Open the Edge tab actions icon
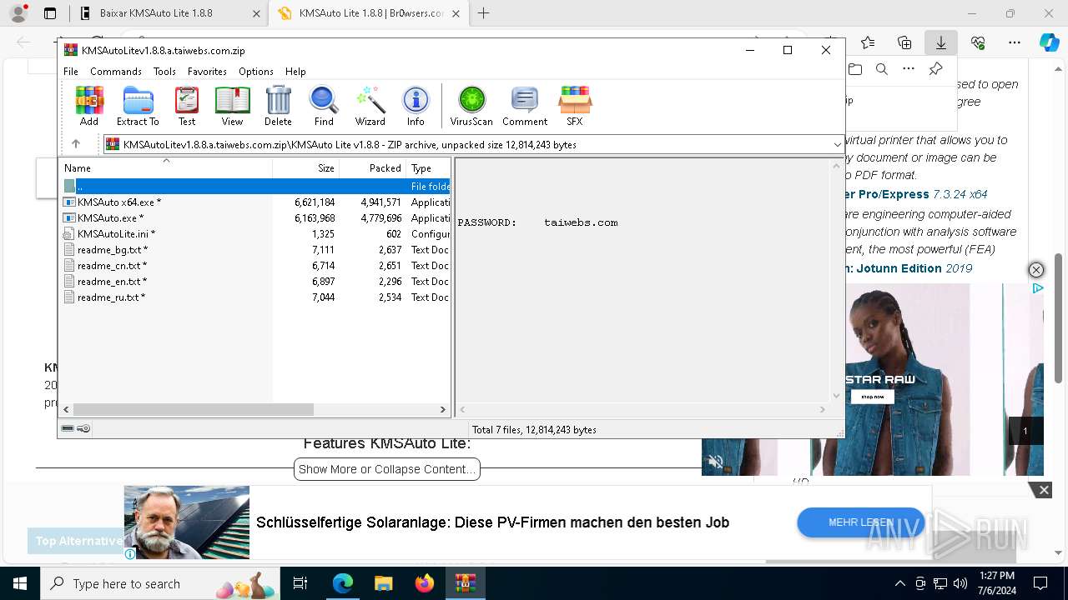 [50, 13]
